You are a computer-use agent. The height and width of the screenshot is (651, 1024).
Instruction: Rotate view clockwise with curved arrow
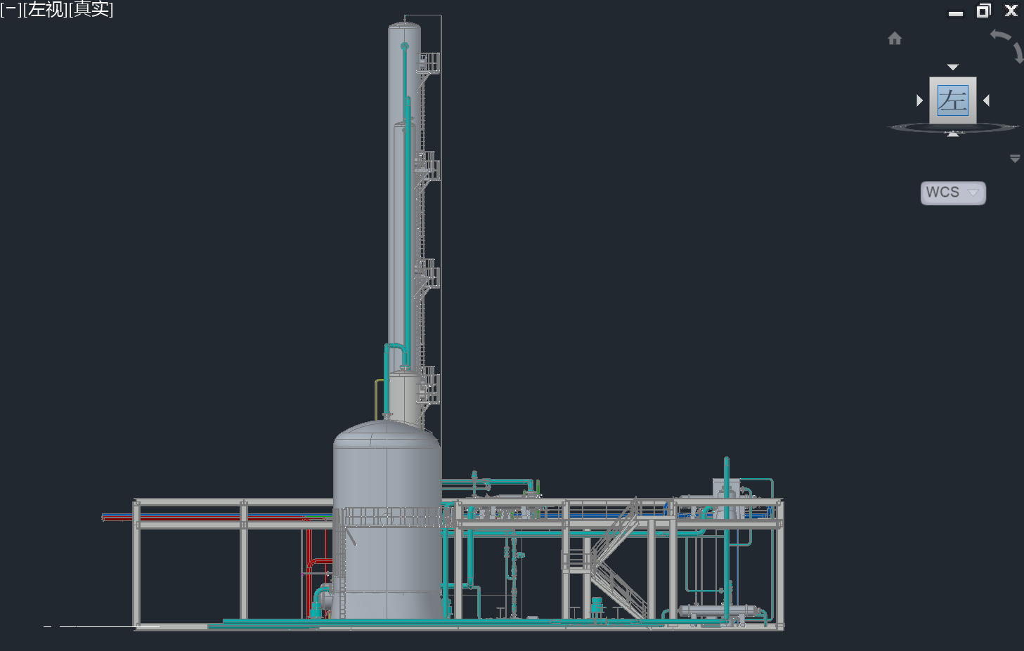[1018, 53]
